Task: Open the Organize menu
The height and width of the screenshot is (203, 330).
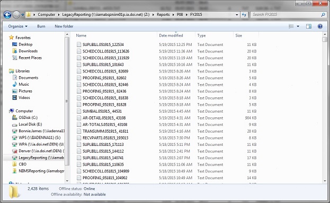Action: point(17,26)
